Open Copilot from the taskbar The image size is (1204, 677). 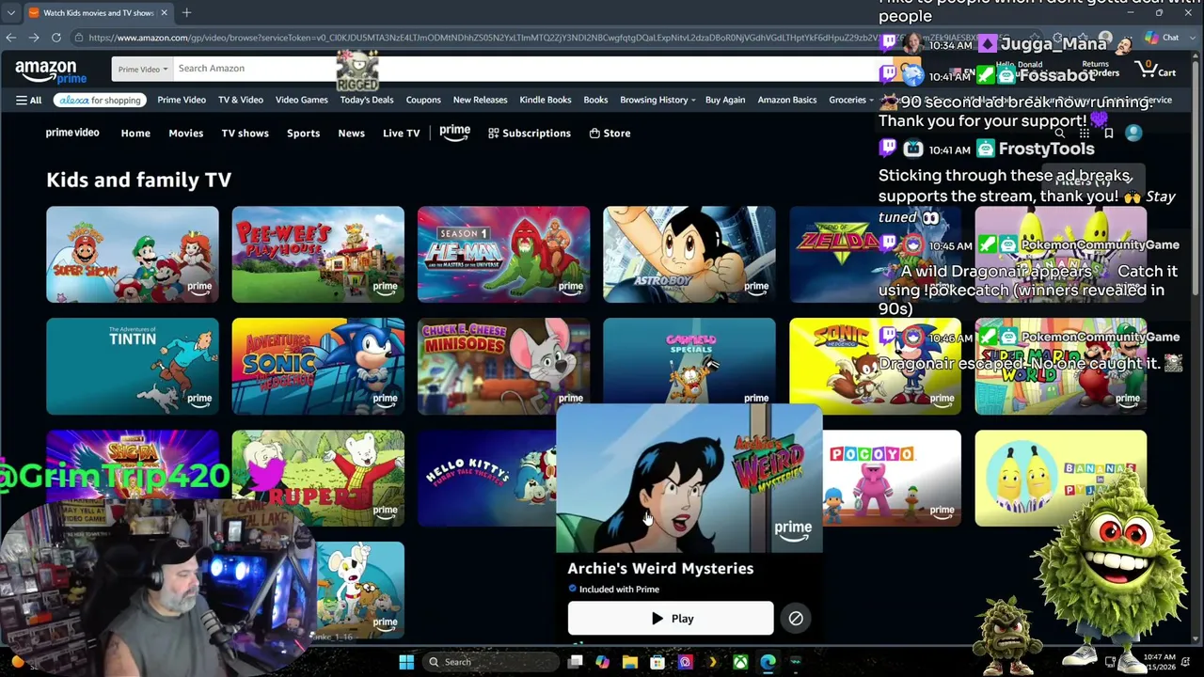[602, 662]
